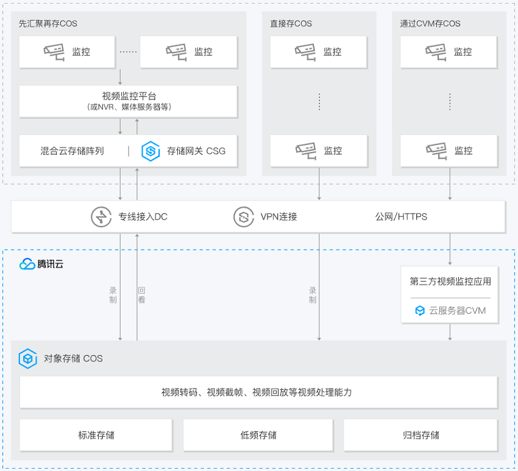Click the 录制 label below VPN连接
The height and width of the screenshot is (471, 518).
313,295
